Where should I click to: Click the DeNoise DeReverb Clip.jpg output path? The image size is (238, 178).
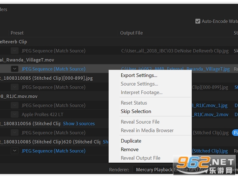[x=175, y=51]
